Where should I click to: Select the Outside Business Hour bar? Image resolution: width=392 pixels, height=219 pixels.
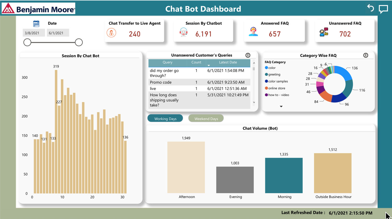coord(333,173)
